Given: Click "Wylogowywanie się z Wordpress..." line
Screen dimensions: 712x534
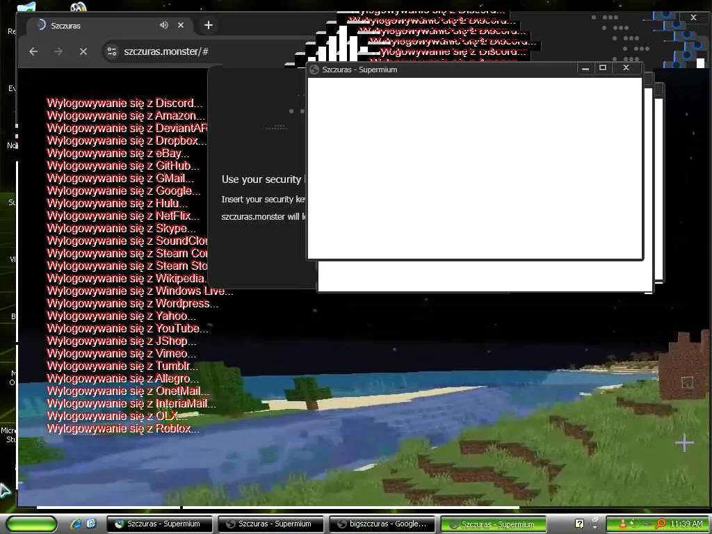Looking at the screenshot, I should point(133,303).
